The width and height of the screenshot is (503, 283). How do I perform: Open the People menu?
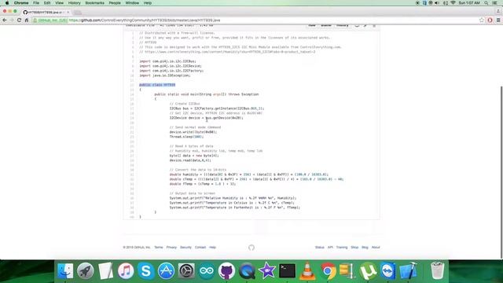(x=115, y=3)
